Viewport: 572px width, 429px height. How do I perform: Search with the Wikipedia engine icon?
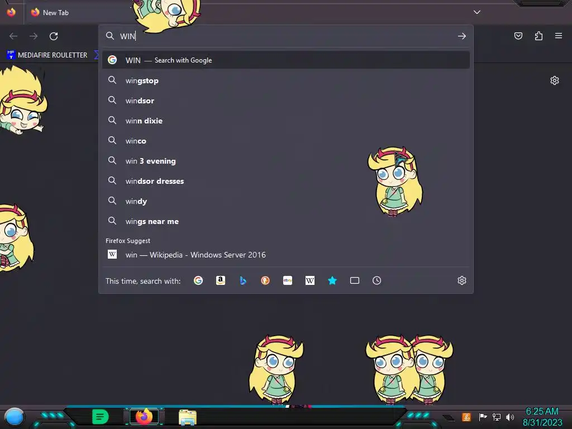click(309, 280)
